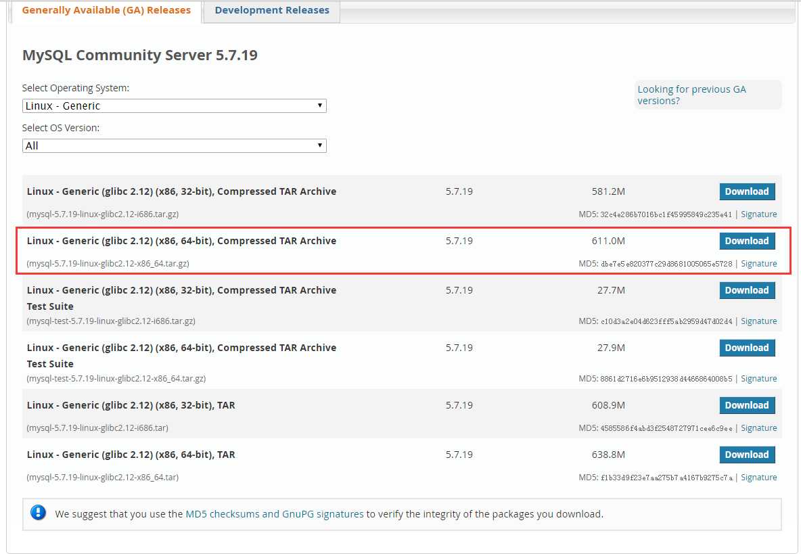Select filename '(mysql-5.7.19-linux-glibc2.12-x86_64.tar.gz)'
Image resolution: width=801 pixels, height=554 pixels.
(108, 264)
